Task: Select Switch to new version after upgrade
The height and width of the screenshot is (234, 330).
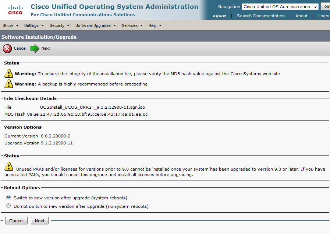Action: click(x=8, y=198)
